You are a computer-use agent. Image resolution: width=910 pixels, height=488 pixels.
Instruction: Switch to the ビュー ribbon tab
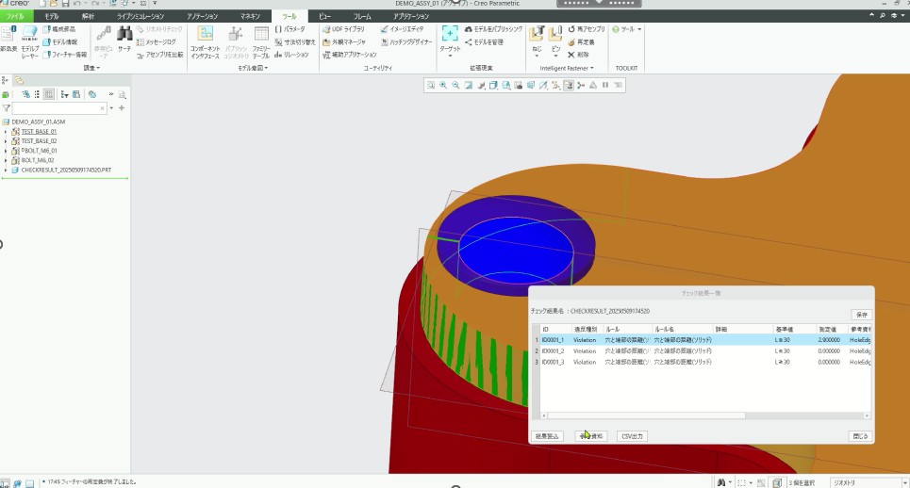click(323, 17)
